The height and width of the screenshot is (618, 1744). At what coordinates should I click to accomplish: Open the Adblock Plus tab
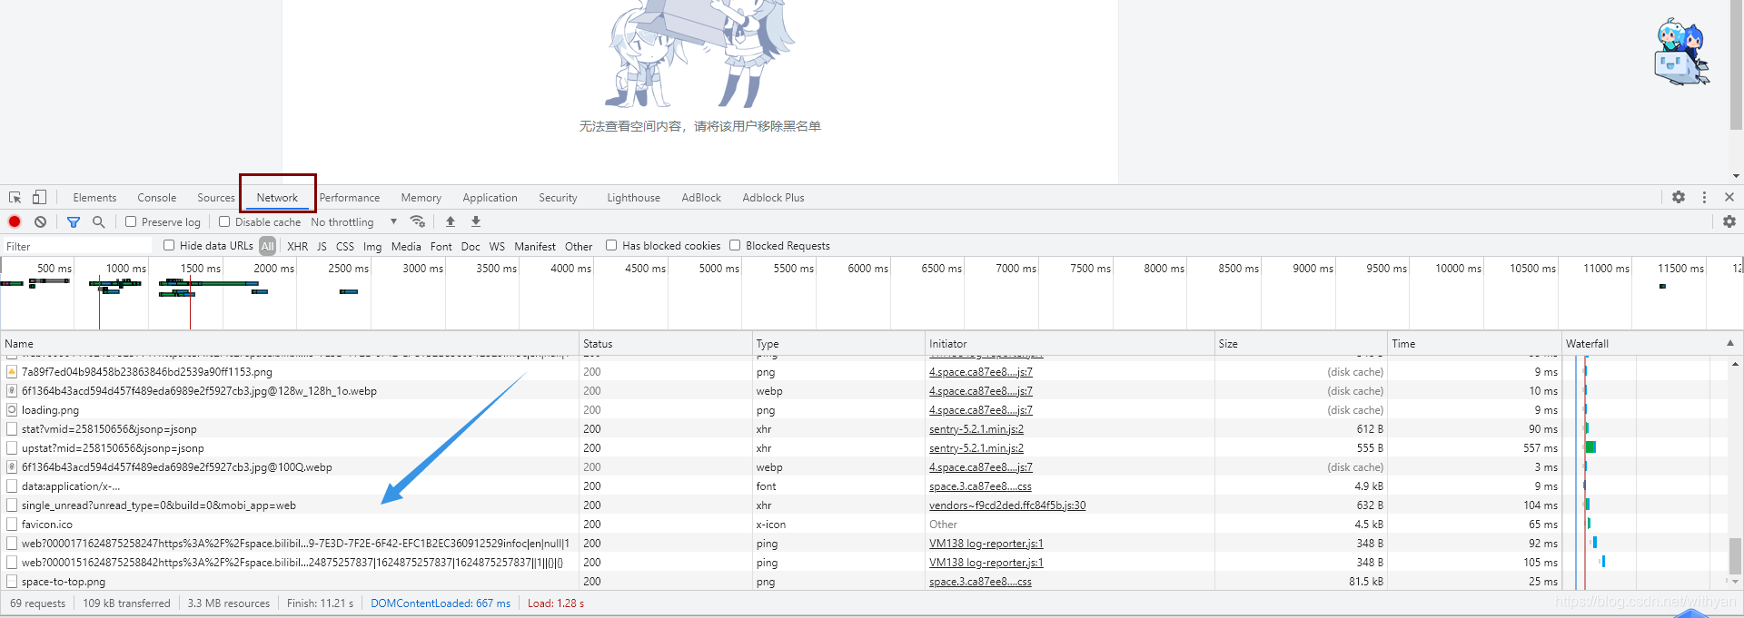[773, 198]
